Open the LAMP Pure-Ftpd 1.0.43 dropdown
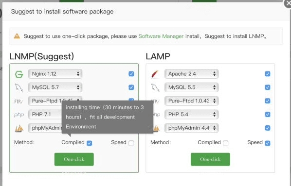This screenshot has height=186, width=291. pos(191,101)
